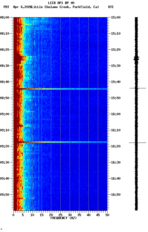Click the 09:40 PDT time label
Viewport: 148px width, 232px height.
click(x=5, y=179)
